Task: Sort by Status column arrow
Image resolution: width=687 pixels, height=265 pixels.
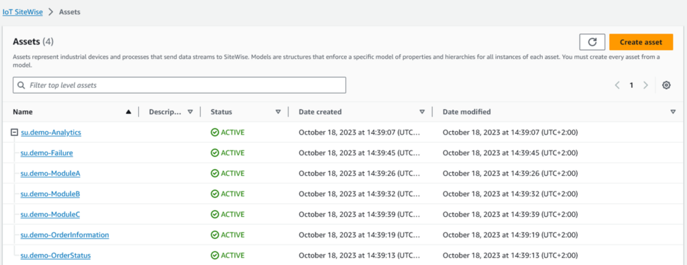Action: (278, 112)
